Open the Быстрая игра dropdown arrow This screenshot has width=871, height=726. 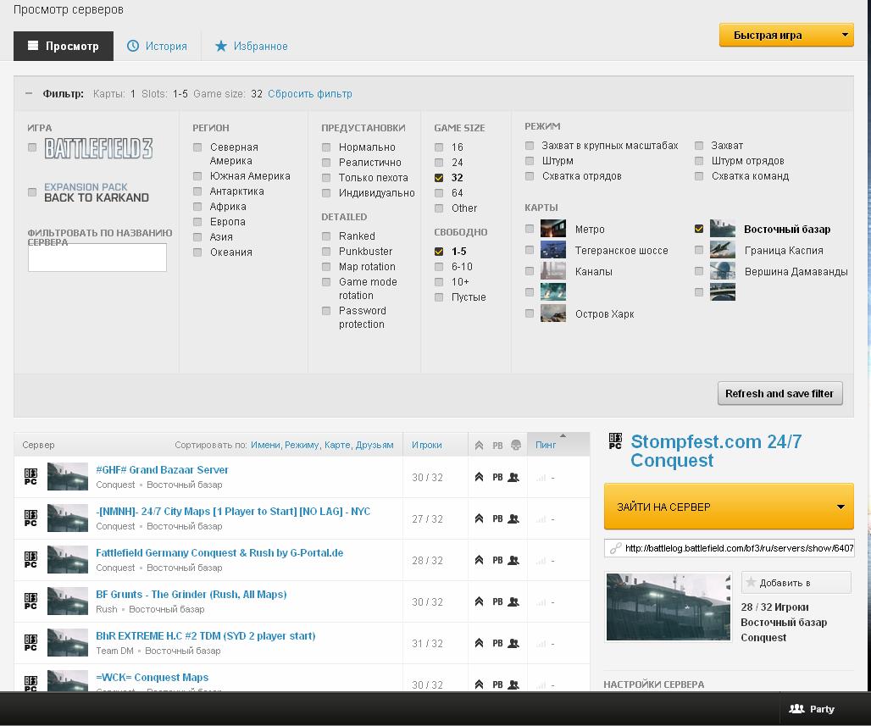[845, 36]
